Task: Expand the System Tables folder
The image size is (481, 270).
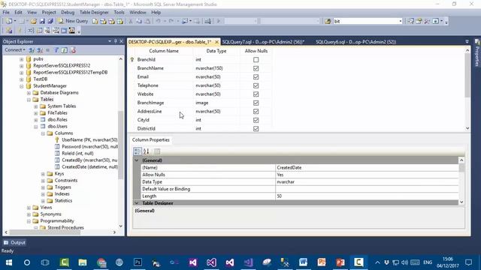Action: click(x=35, y=106)
